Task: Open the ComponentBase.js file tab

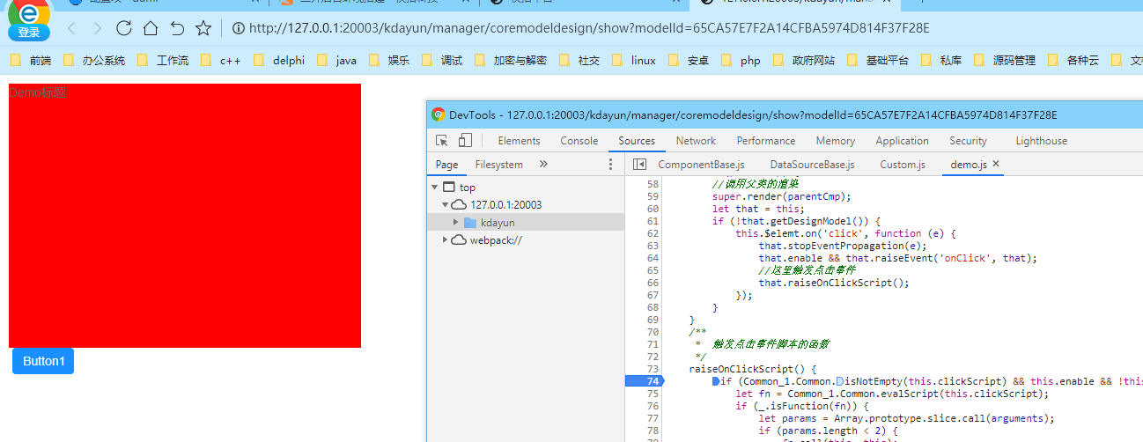Action: [x=701, y=165]
